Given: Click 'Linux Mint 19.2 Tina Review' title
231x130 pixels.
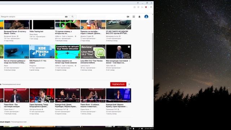Looking at the screenshot, I should click(91, 62).
